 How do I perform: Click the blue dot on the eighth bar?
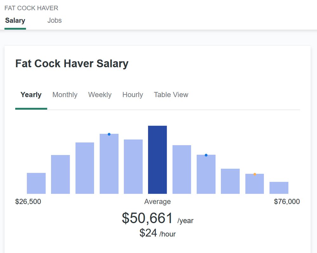[206, 155]
